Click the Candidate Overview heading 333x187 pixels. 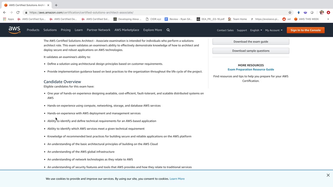tap(62, 82)
